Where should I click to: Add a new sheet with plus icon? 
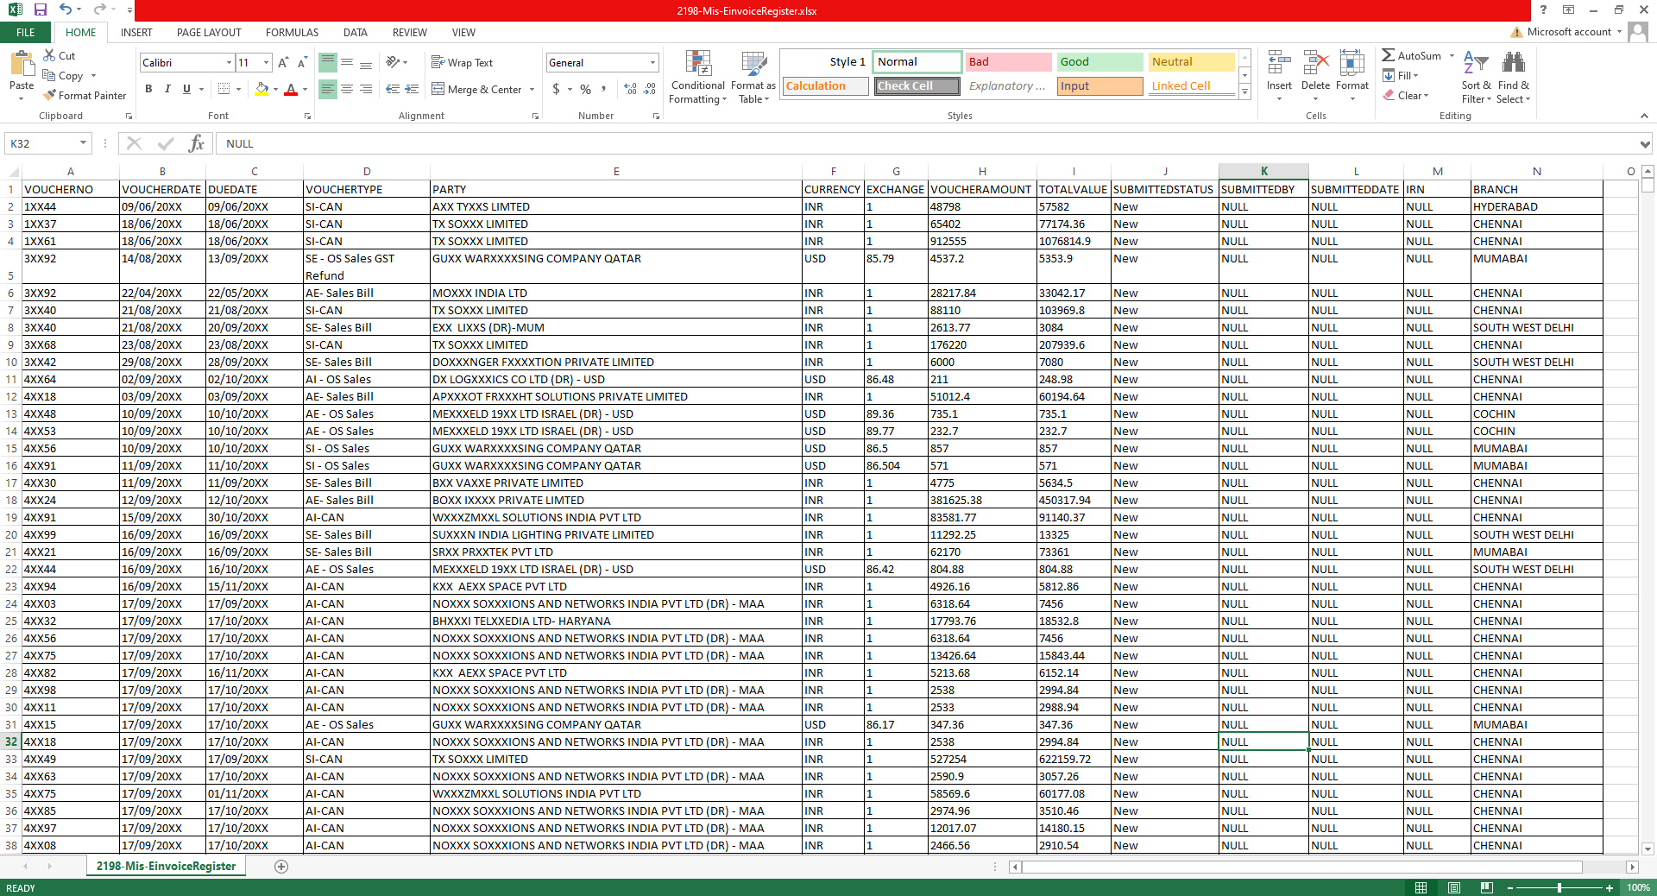(x=281, y=867)
